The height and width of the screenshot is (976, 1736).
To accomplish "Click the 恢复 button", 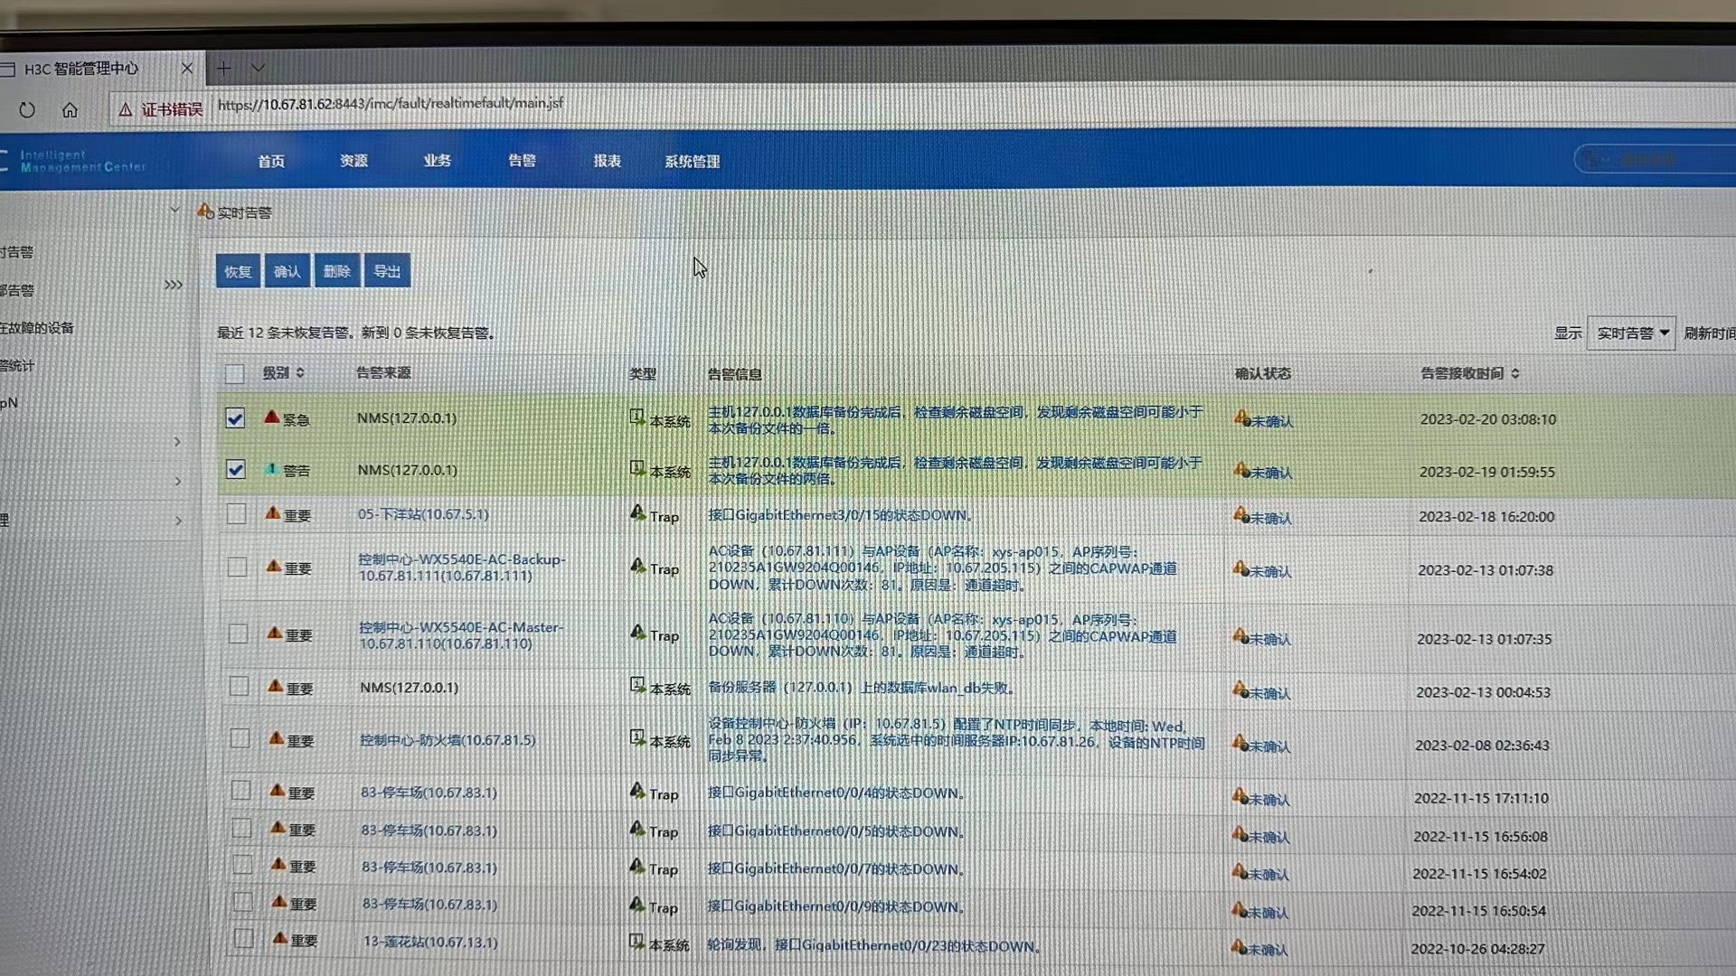I will [x=238, y=271].
